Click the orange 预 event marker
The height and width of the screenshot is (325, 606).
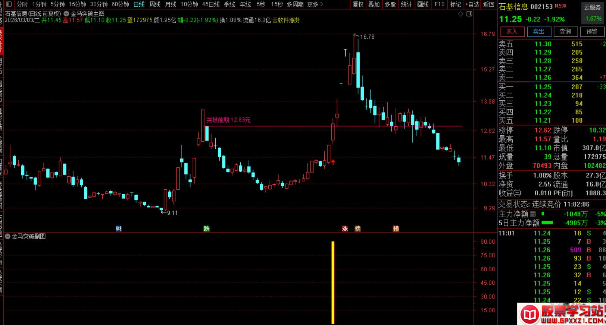(x=396, y=228)
